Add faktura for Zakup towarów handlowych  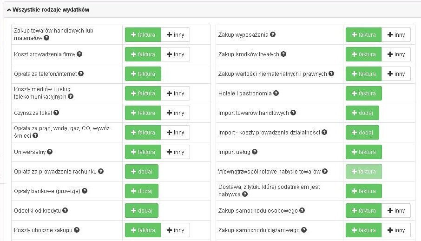tap(143, 35)
